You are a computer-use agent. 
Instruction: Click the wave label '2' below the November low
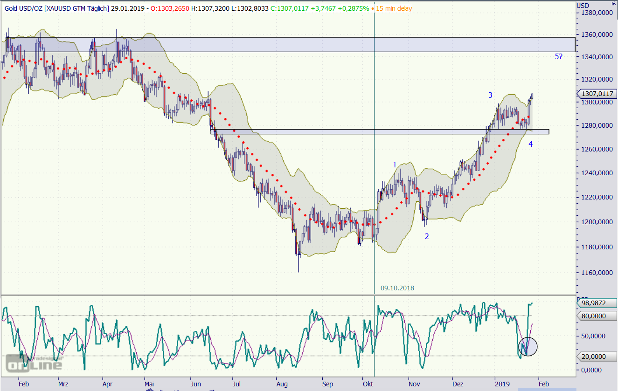(x=426, y=236)
